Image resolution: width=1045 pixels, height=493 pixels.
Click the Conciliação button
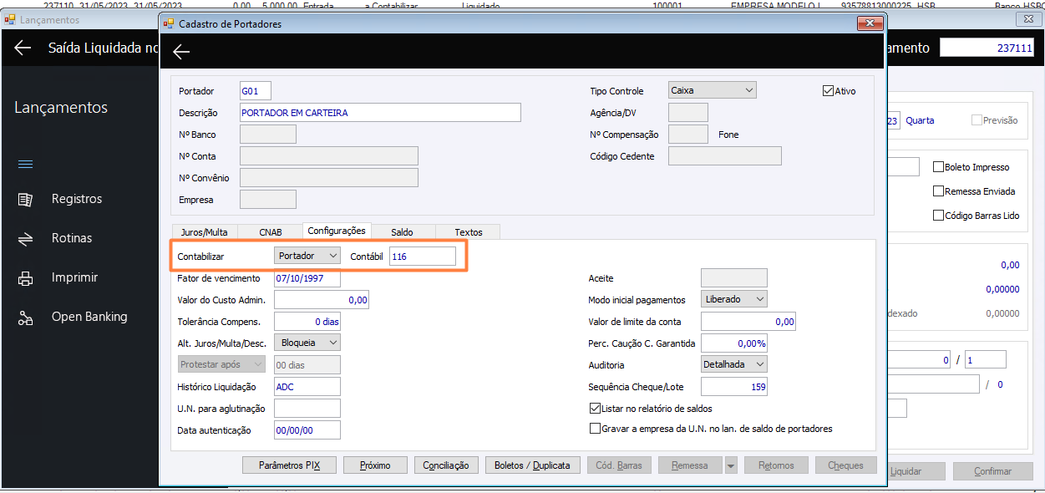446,465
